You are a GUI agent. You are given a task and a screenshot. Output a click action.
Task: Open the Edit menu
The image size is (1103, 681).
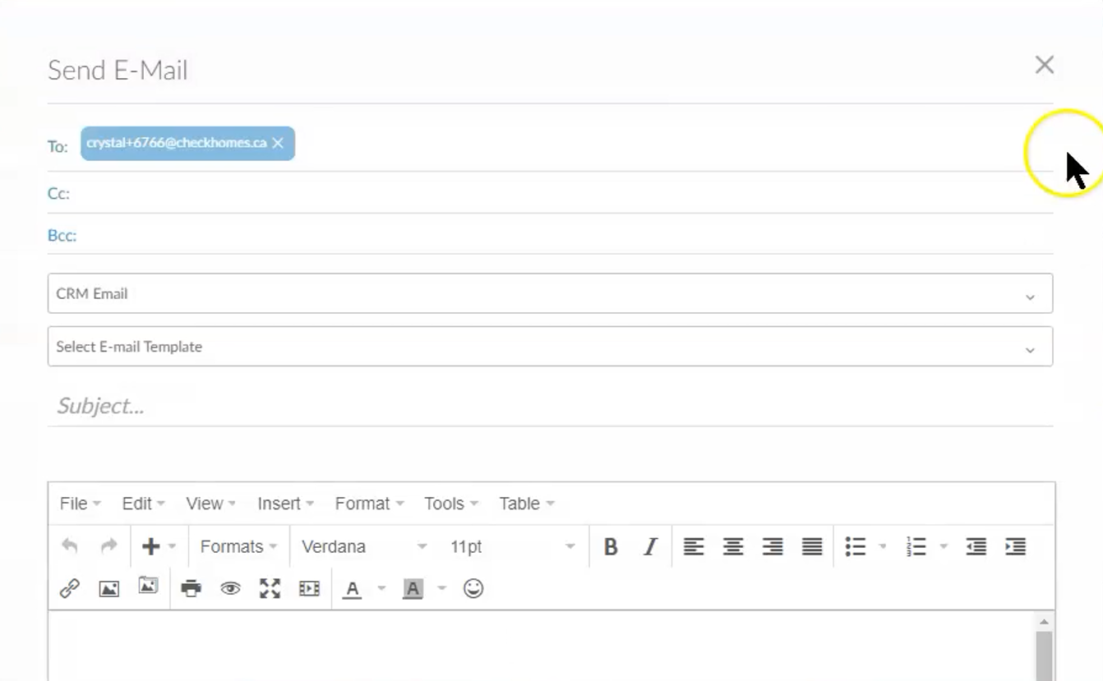pos(144,504)
